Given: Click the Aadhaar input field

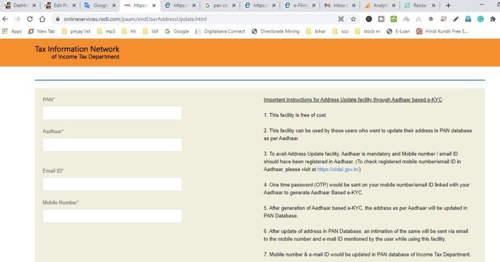Looking at the screenshot, I should click(112, 145).
